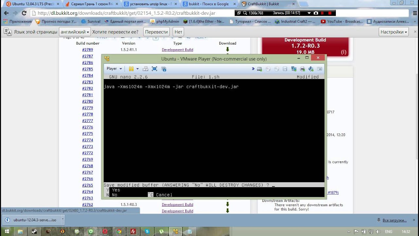Open FileZilla from the taskbar
This screenshot has width=419, height=236.
tap(133, 231)
